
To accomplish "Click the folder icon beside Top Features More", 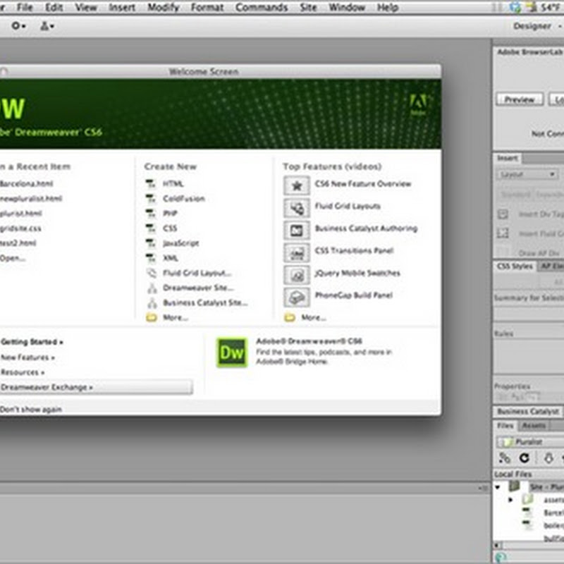I will pyautogui.click(x=290, y=317).
